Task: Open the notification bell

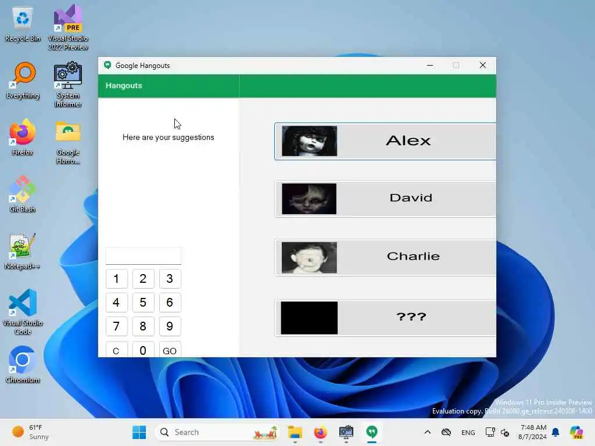Action: pos(555,432)
